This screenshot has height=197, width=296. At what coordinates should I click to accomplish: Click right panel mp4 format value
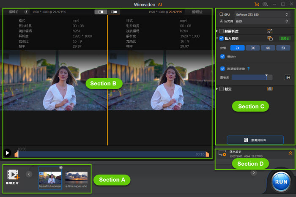(x=183, y=21)
